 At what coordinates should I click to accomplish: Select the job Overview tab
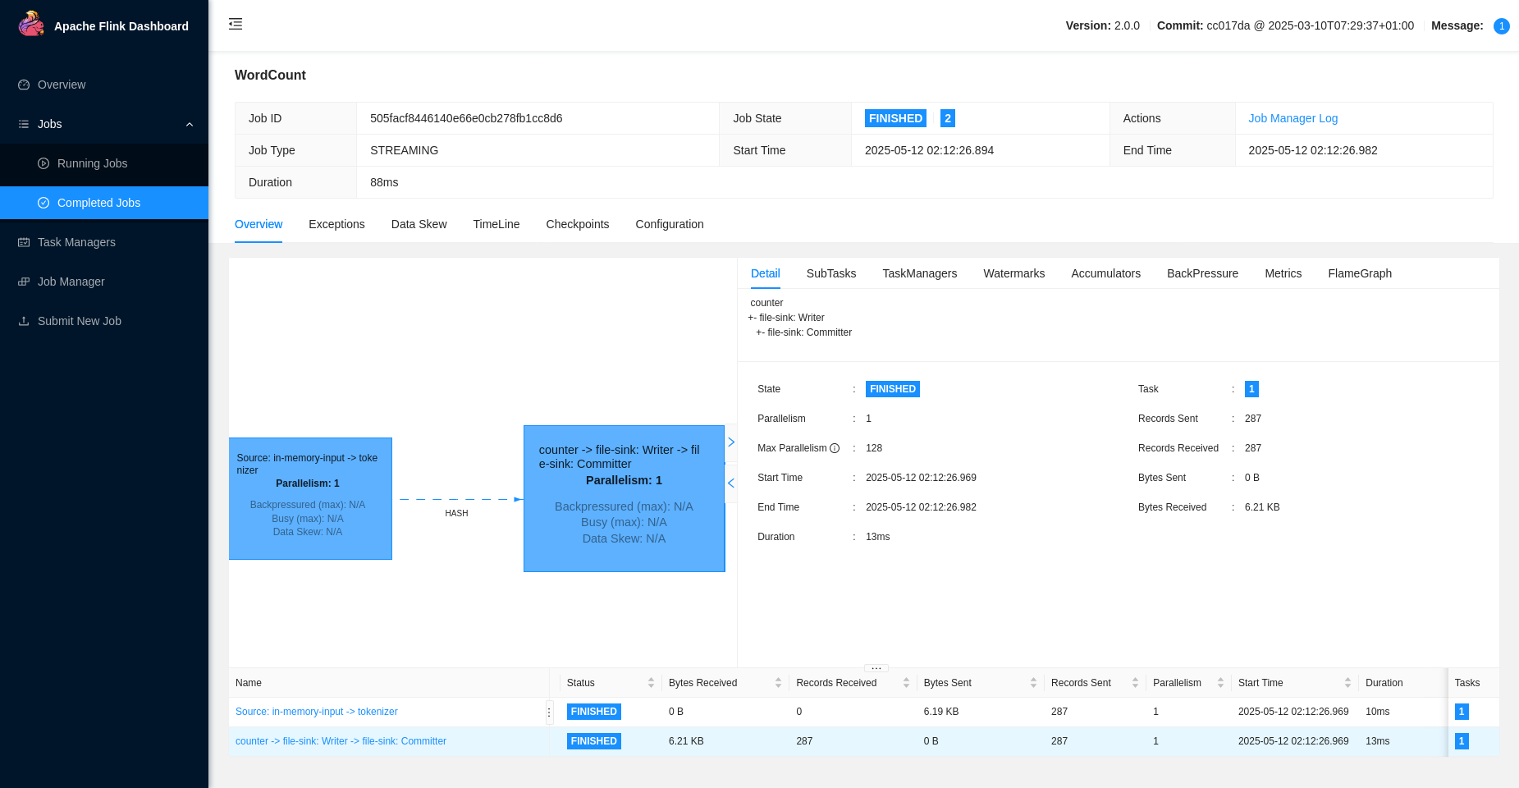pos(259,224)
